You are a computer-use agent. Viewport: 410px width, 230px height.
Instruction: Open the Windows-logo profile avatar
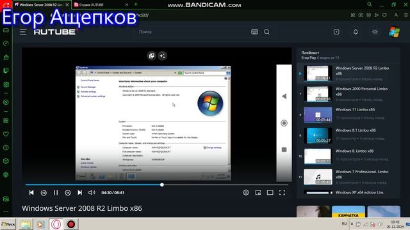point(394,32)
